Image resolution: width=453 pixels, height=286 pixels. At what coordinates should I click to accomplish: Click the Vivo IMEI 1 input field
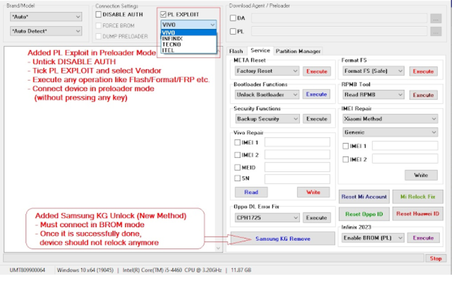coord(297,142)
